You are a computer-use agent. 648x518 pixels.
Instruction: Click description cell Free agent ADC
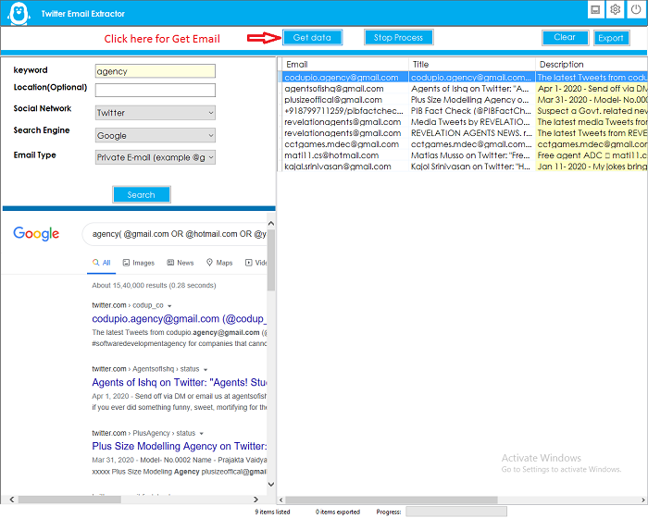592,155
